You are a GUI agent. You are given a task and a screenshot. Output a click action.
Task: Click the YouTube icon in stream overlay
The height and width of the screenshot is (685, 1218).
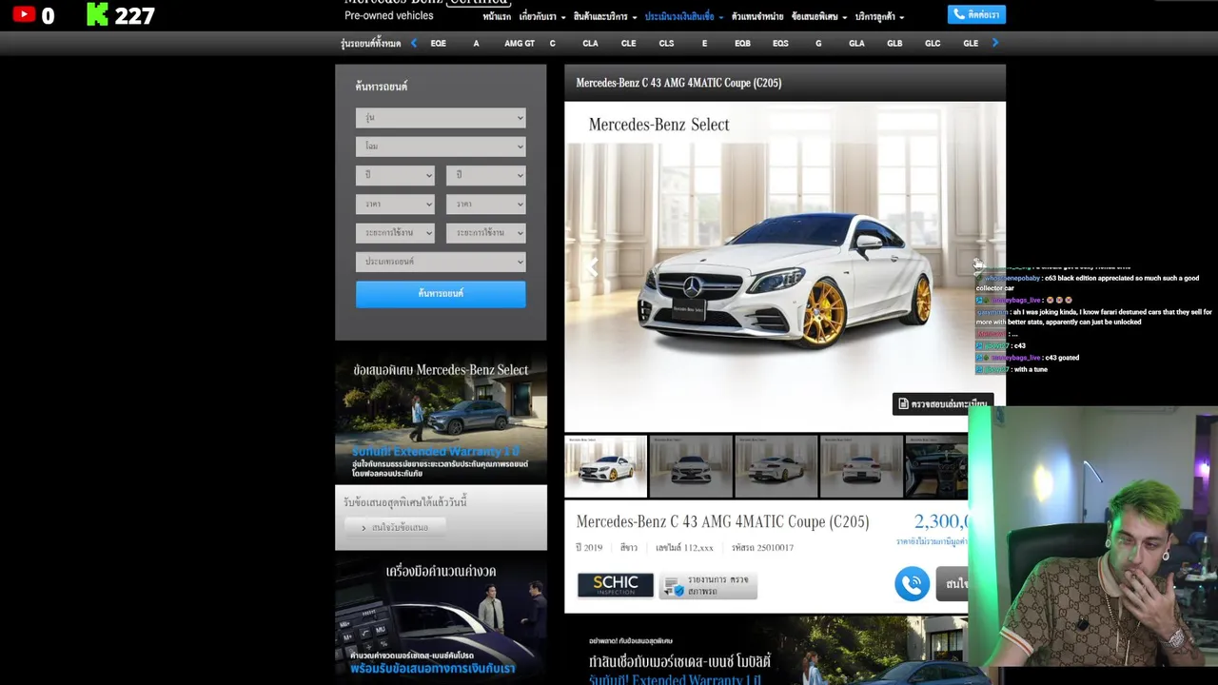click(24, 14)
